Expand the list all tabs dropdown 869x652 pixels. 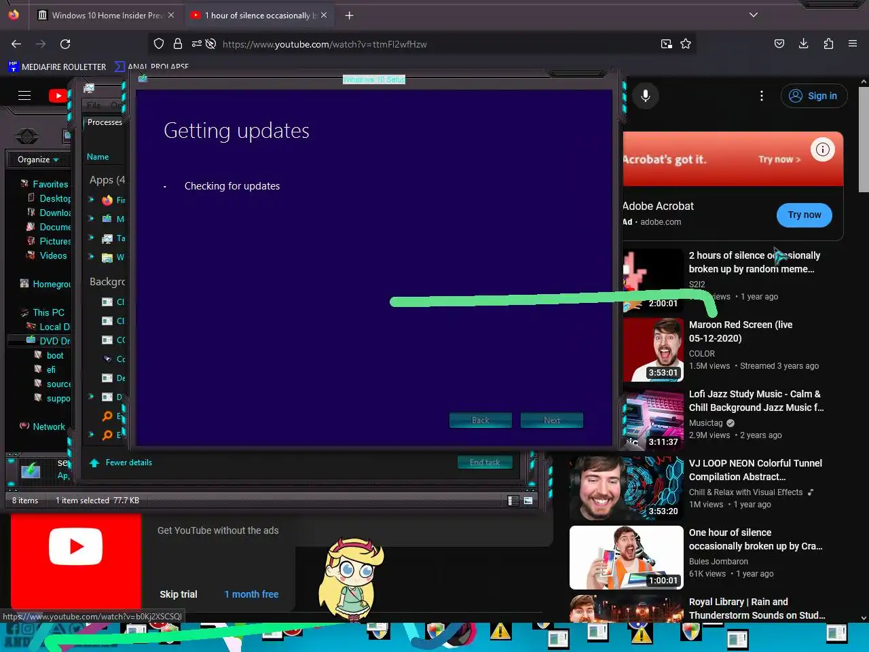(754, 15)
